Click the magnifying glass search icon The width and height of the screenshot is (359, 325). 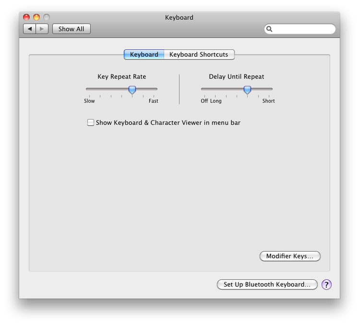point(269,29)
